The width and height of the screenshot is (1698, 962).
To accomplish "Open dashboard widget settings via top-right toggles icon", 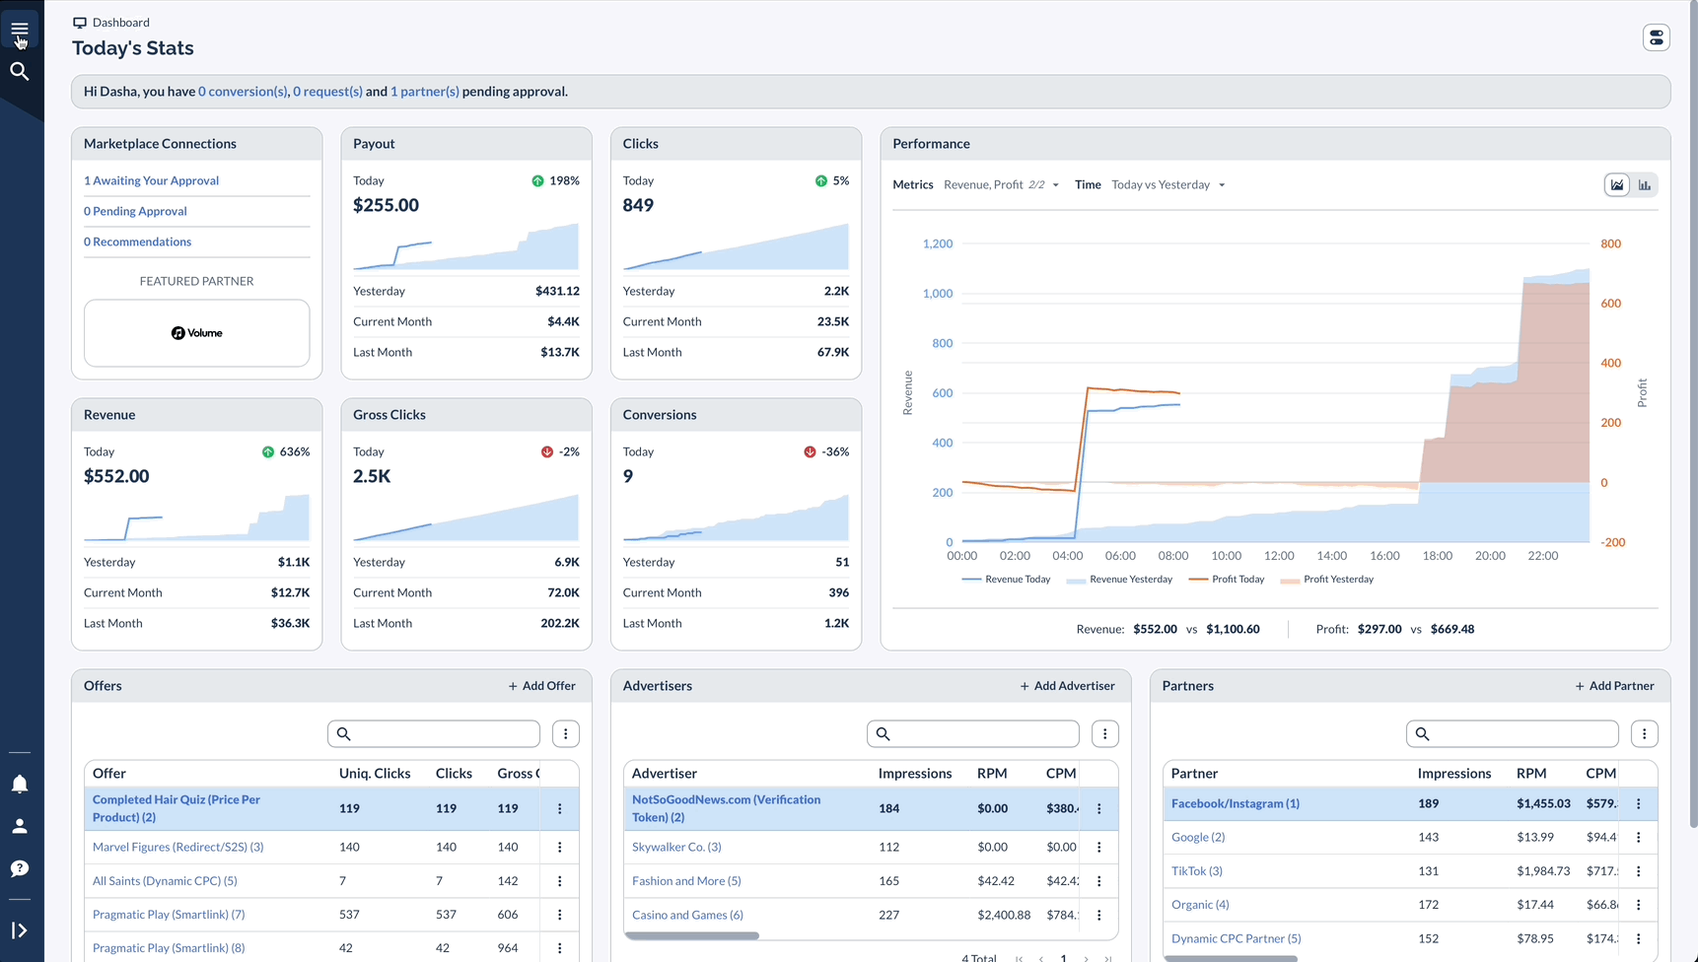I will point(1656,36).
